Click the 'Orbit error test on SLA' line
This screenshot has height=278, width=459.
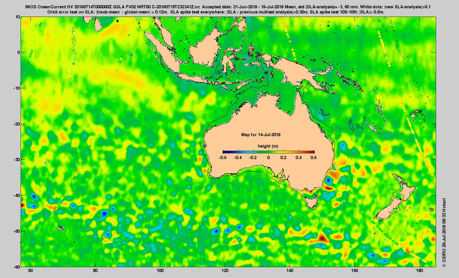tap(216, 12)
